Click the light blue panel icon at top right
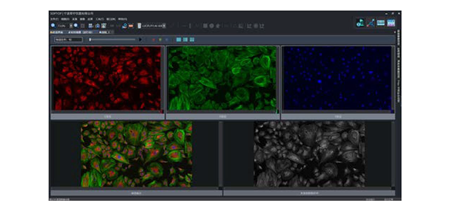The height and width of the screenshot is (216, 450). tap(381, 22)
